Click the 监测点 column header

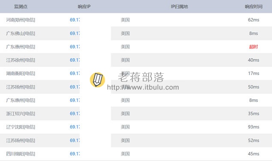pos(21,6)
